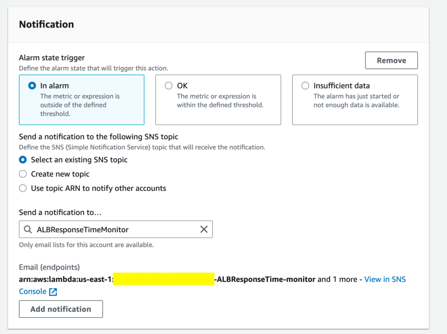Clear the selected SNS topic with the X icon
This screenshot has width=447, height=334.
point(203,229)
